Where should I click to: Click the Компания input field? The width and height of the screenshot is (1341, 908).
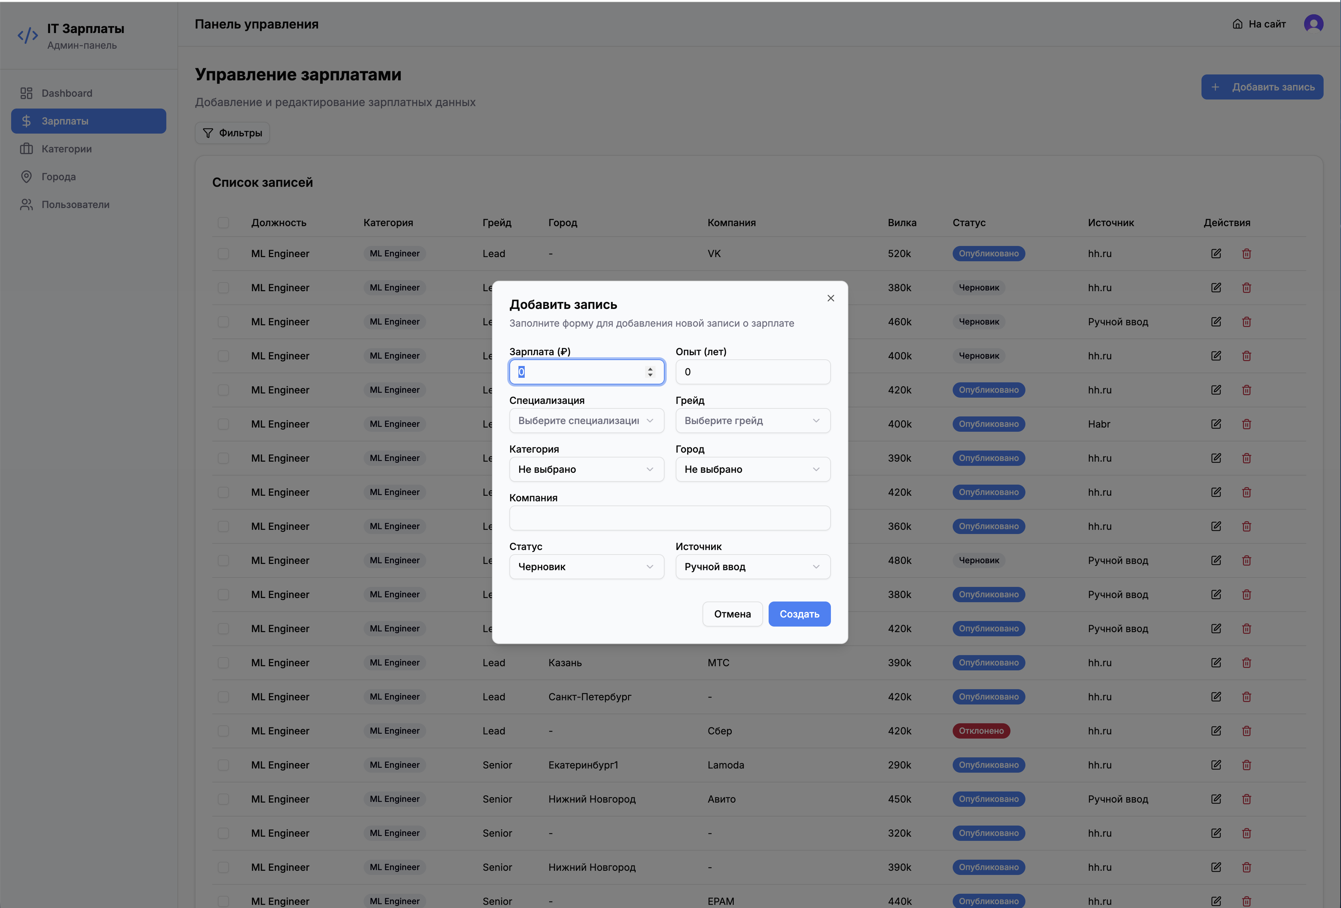(x=669, y=518)
